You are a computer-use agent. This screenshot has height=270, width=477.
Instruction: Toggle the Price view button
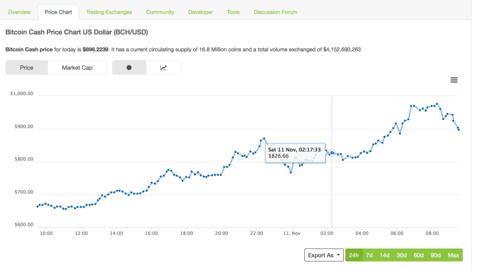click(x=27, y=68)
